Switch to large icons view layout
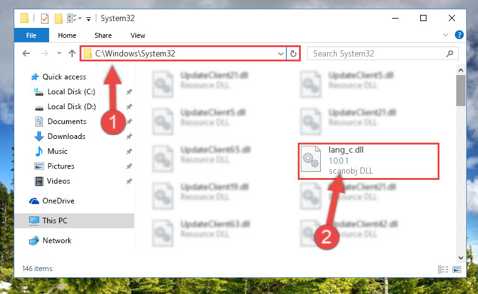The image size is (478, 294). (457, 269)
